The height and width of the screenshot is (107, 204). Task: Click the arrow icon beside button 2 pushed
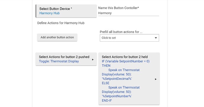coord(93,60)
